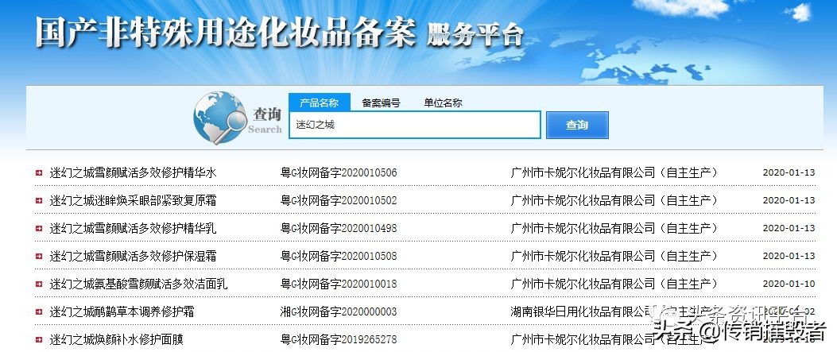837x352 pixels.
Task: Select record number 粤G妆网备字2020010498
Action: pyautogui.click(x=339, y=228)
